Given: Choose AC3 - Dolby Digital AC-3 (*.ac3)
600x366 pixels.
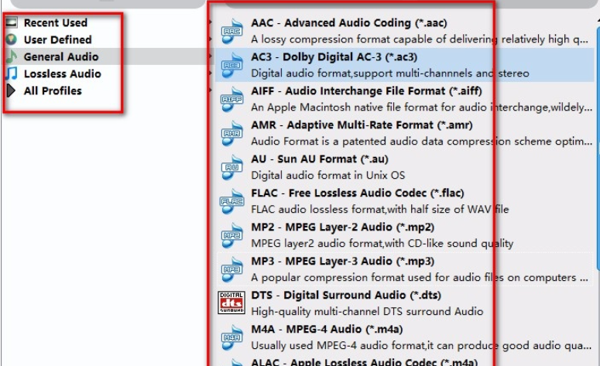Looking at the screenshot, I should [334, 57].
